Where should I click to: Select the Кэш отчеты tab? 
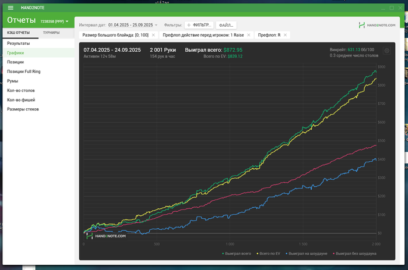[19, 33]
